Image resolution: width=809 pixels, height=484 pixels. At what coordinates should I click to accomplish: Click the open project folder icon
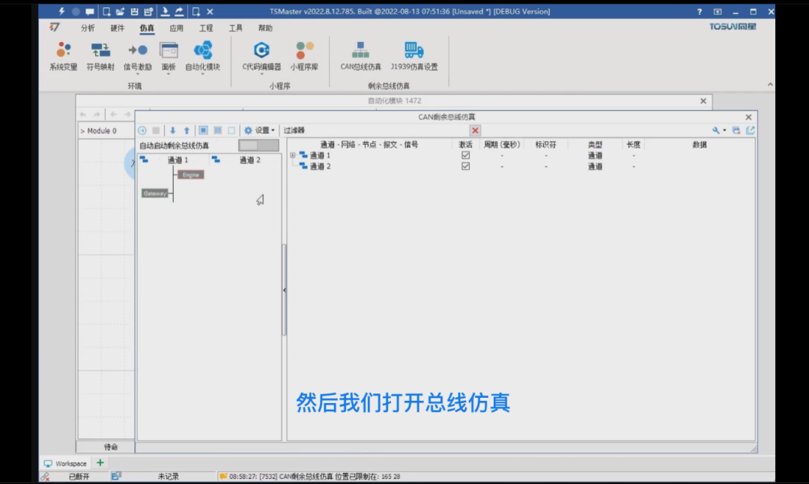pos(120,11)
